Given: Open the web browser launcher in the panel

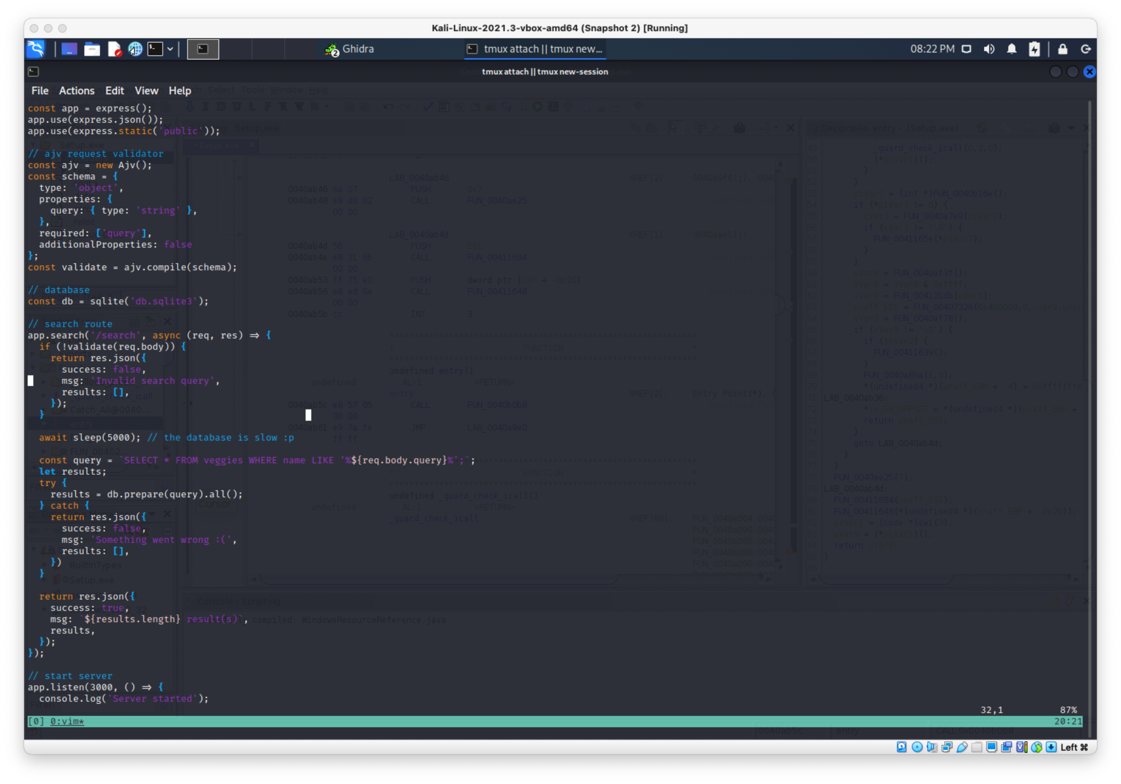Looking at the screenshot, I should [135, 49].
